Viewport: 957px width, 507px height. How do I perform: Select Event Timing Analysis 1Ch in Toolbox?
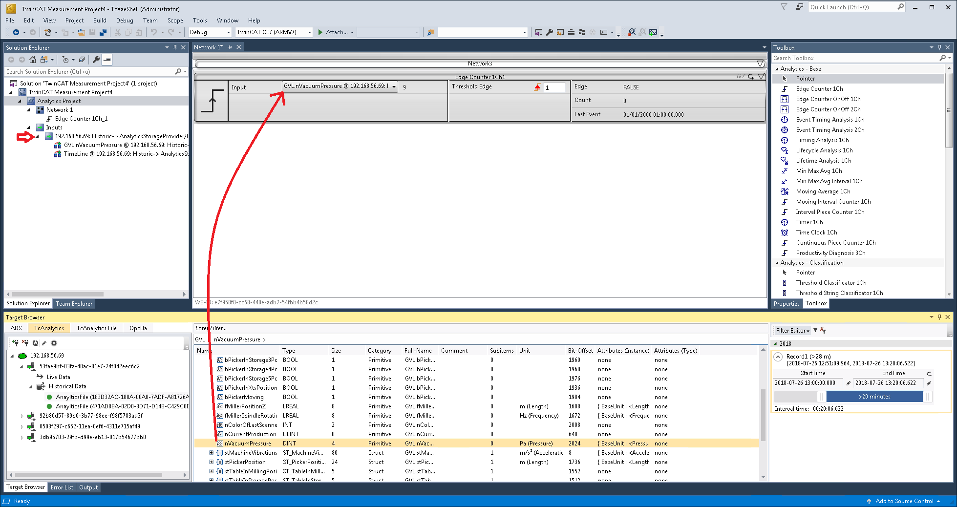[x=830, y=120]
